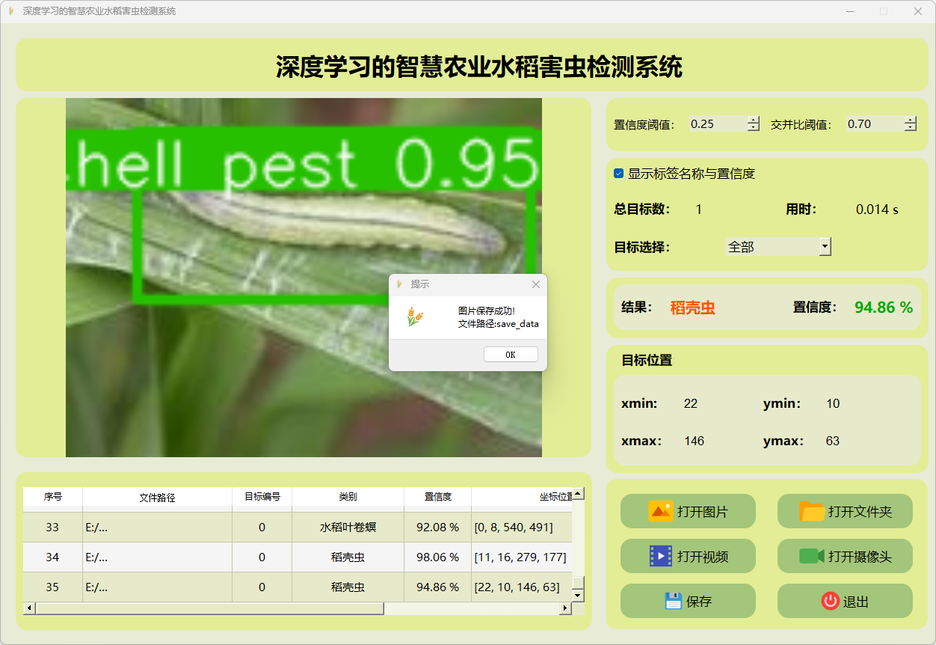
Task: Click the camera icon on Open Camera button
Action: (812, 556)
